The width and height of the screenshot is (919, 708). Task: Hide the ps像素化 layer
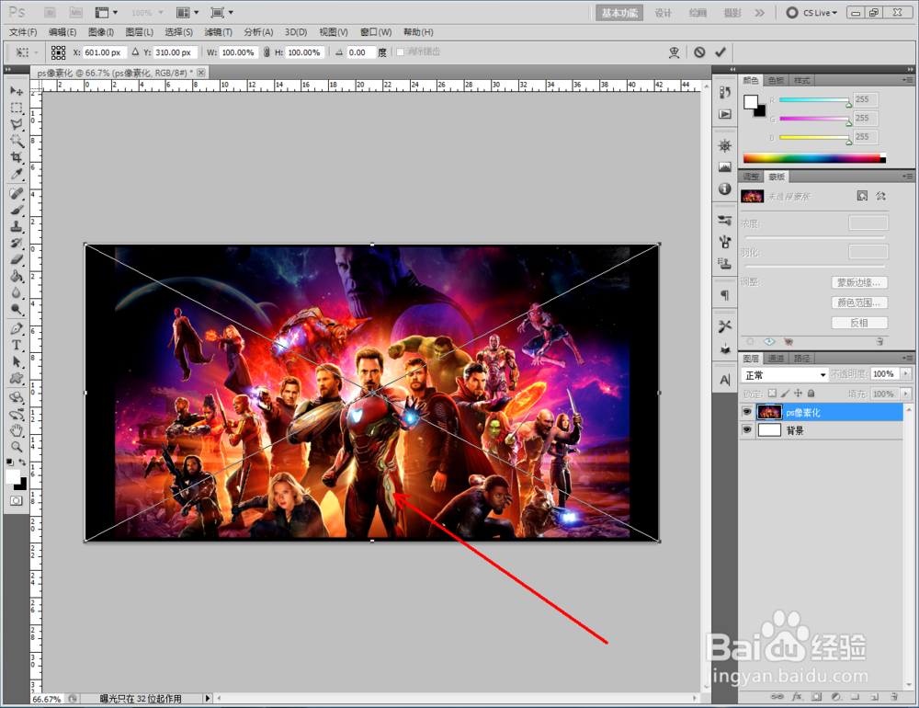tap(746, 412)
